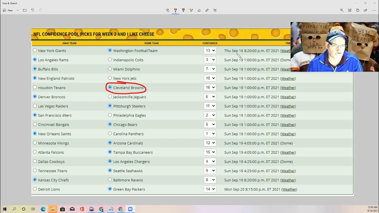The image size is (379, 213).
Task: Expand the New snip delay dropdown arrow
Action: pos(18,10)
